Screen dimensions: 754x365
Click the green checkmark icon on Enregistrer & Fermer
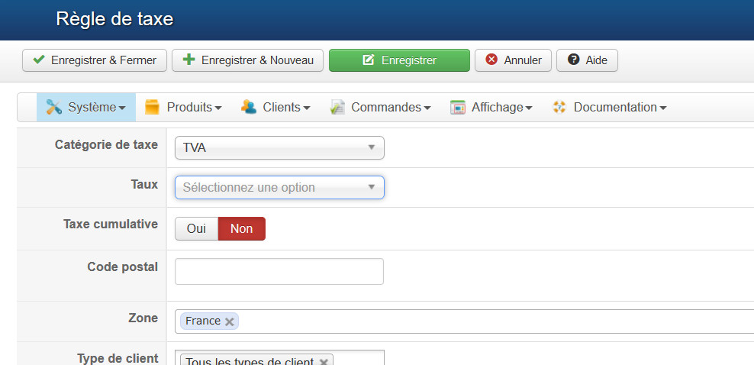[38, 60]
